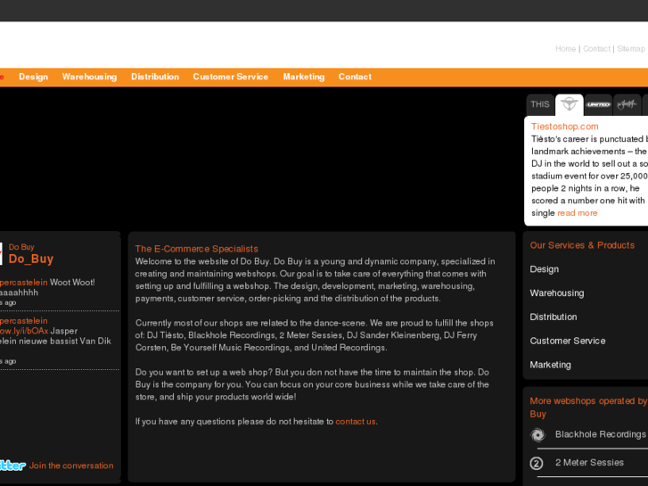This screenshot has width=648, height=486.
Task: Open Customer Service in the navigation bar
Action: point(231,77)
